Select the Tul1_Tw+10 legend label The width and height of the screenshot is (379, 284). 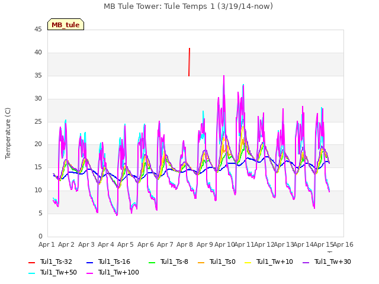pyautogui.click(x=275, y=262)
